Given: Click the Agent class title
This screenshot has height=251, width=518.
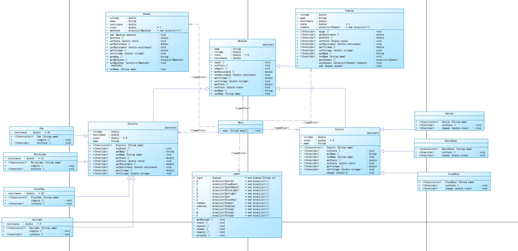Looking at the screenshot, I should (237, 174).
